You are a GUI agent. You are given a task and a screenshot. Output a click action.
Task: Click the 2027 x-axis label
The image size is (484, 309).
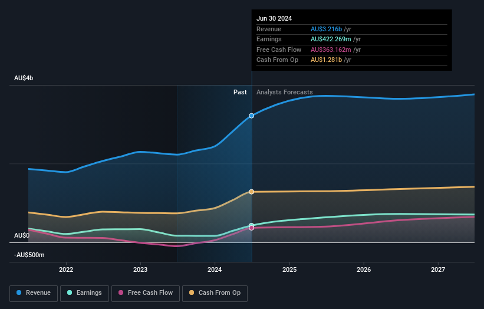point(438,269)
